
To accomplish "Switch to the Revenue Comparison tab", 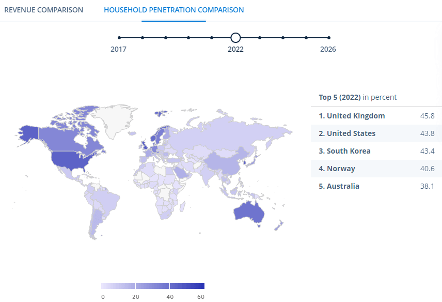I will click(43, 10).
